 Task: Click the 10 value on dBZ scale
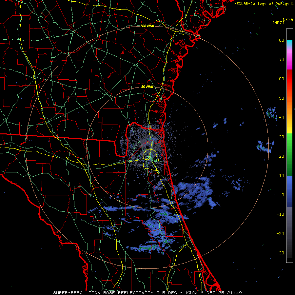click(282, 176)
